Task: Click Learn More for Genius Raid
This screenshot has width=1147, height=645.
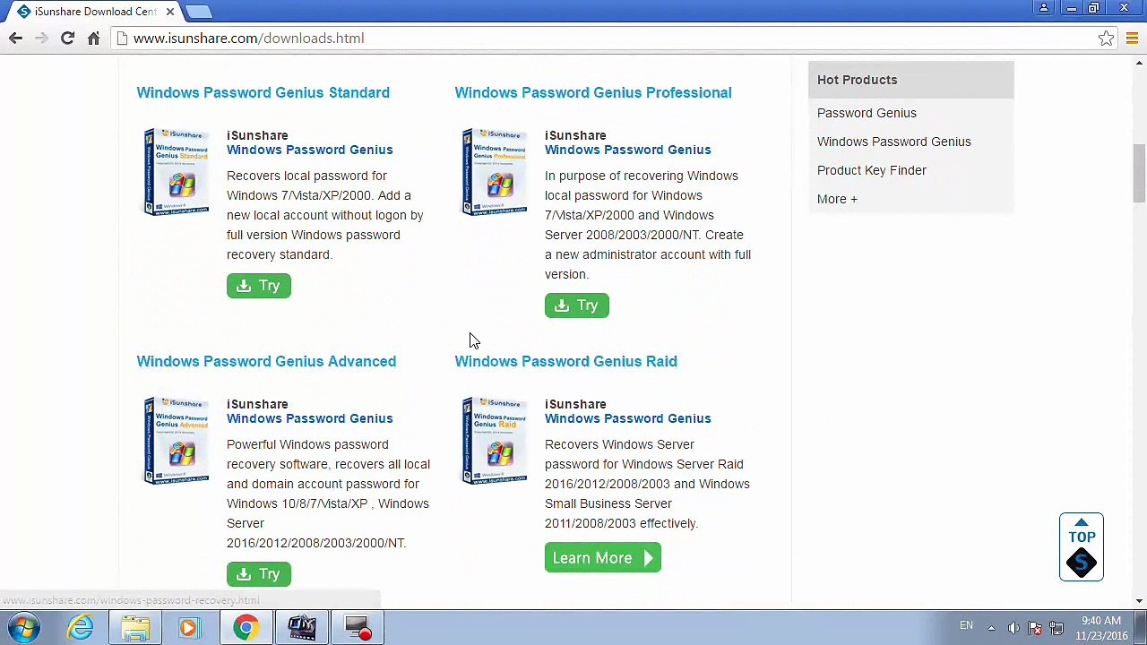Action: (x=602, y=558)
